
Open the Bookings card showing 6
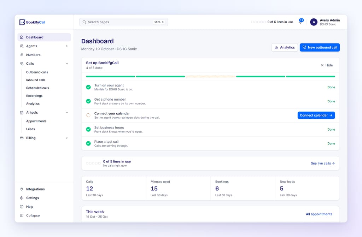[x=243, y=188]
